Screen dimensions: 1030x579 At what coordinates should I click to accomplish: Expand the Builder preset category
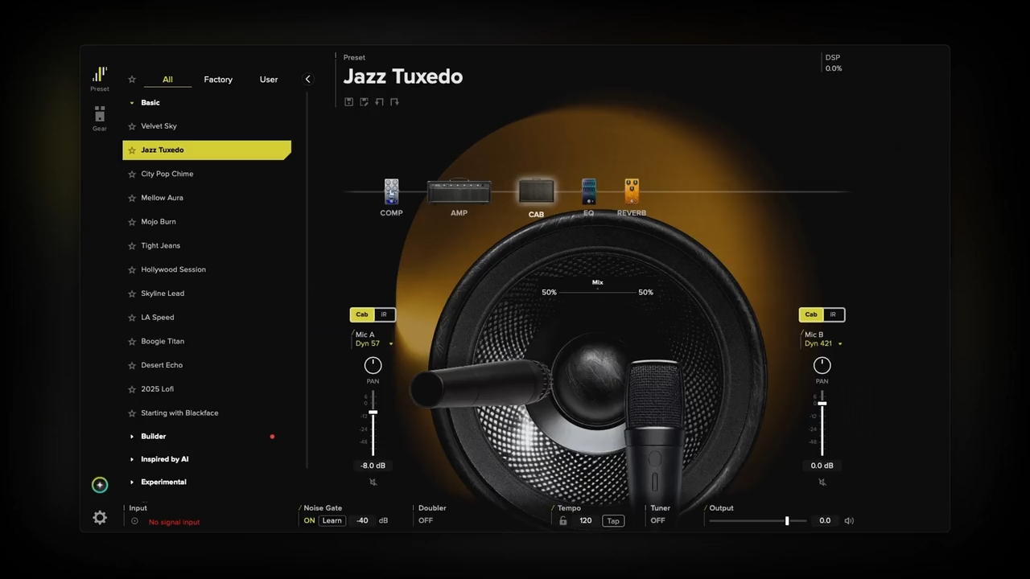coord(153,437)
